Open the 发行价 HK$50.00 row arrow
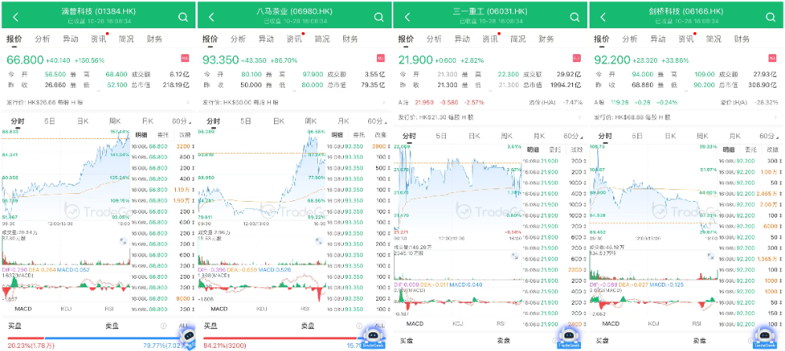Screen dimensions: 785x351 coord(384,102)
